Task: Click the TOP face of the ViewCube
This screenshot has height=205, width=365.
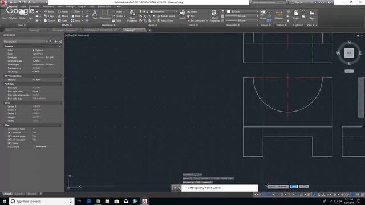Action: [x=349, y=53]
